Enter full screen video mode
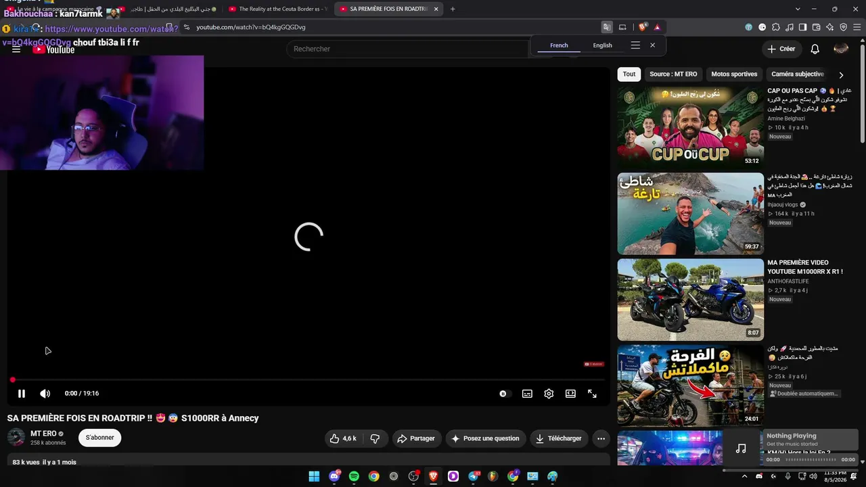Image resolution: width=866 pixels, height=487 pixels. [592, 394]
